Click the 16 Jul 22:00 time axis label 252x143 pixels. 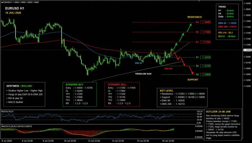[168, 141]
